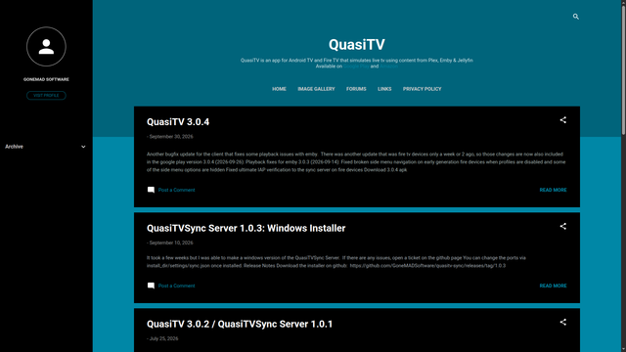Follow the Amazon link in header
The image size is (626, 352).
pyautogui.click(x=388, y=66)
